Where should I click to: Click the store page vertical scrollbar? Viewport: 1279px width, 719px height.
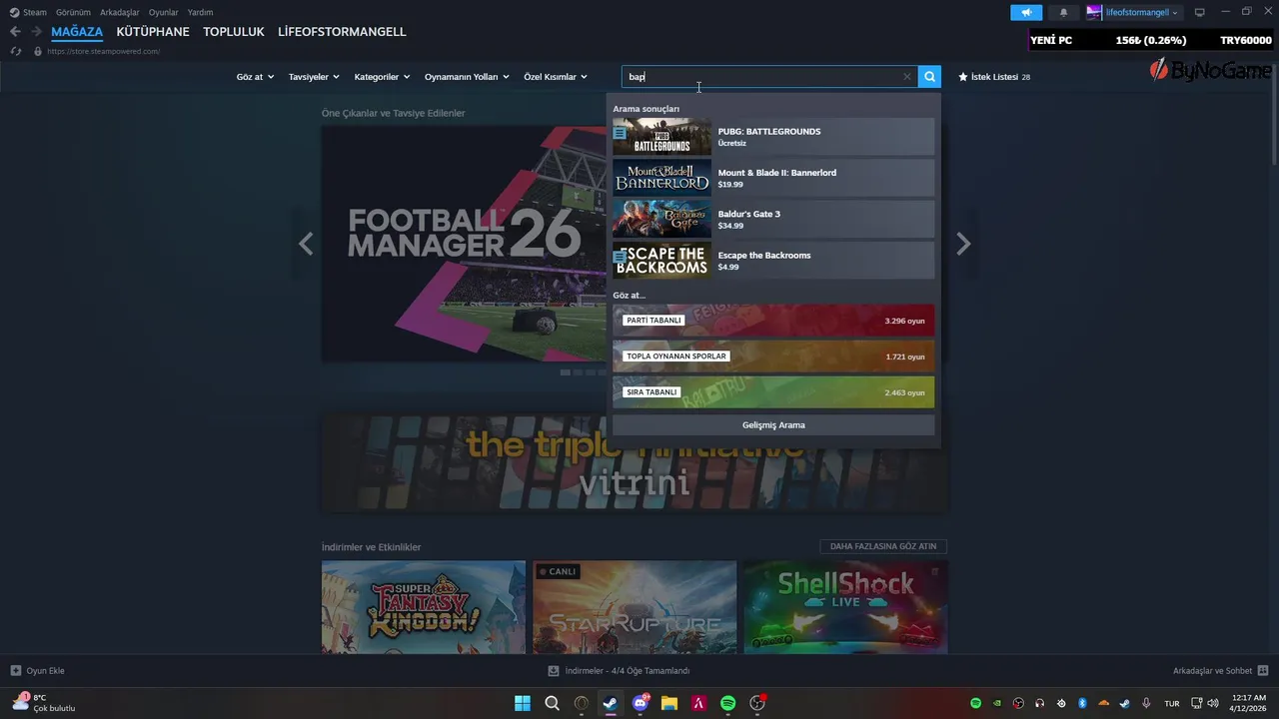tap(1274, 115)
